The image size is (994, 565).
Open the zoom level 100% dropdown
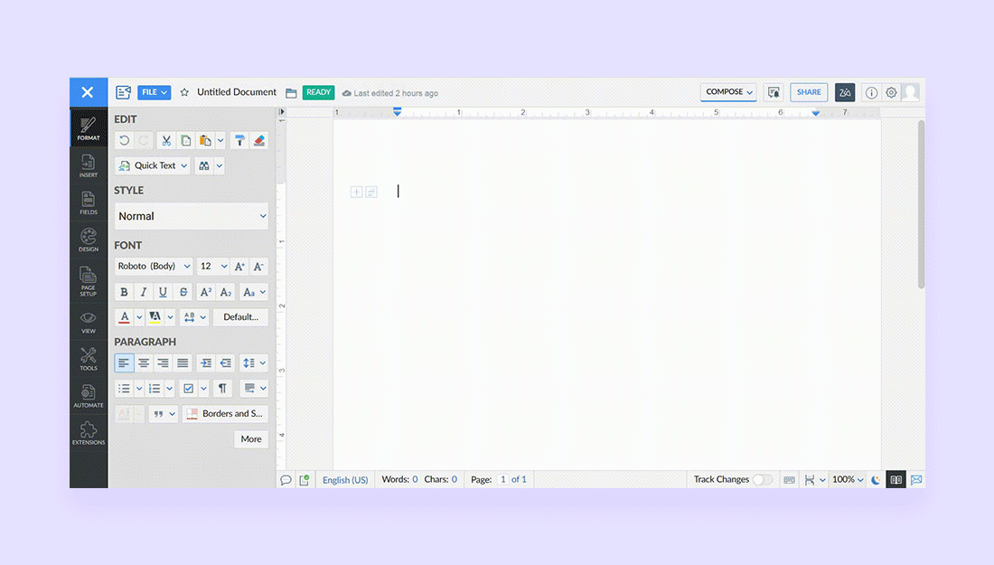[846, 479]
